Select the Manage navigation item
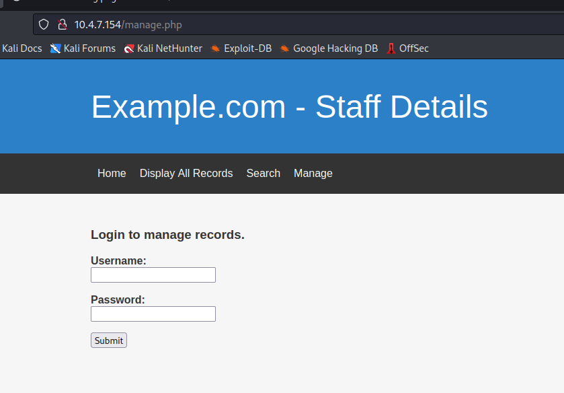564x393 pixels. point(313,174)
